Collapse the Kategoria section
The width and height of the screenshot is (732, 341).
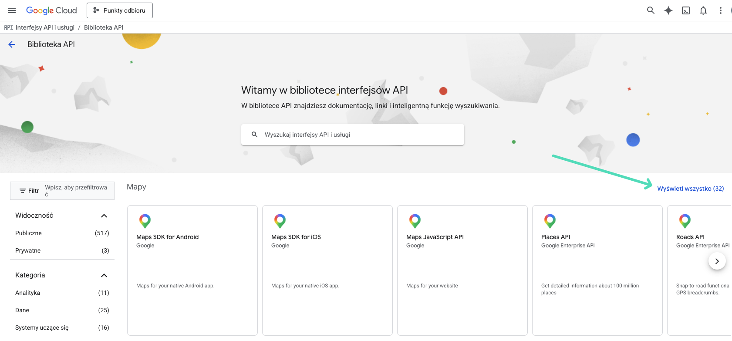tap(104, 275)
